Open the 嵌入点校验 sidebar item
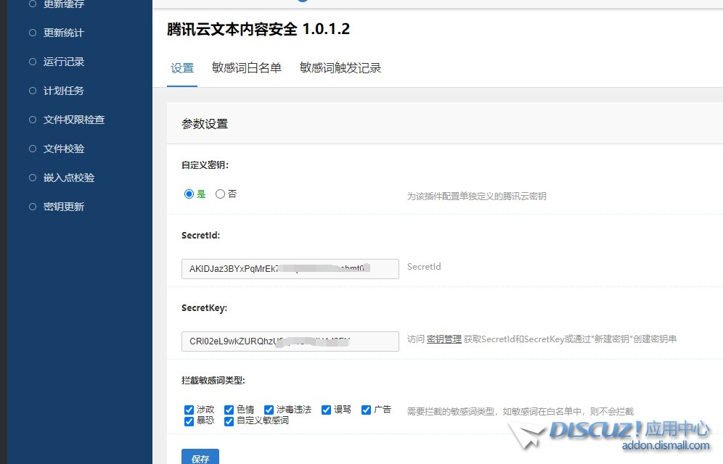 (x=68, y=177)
